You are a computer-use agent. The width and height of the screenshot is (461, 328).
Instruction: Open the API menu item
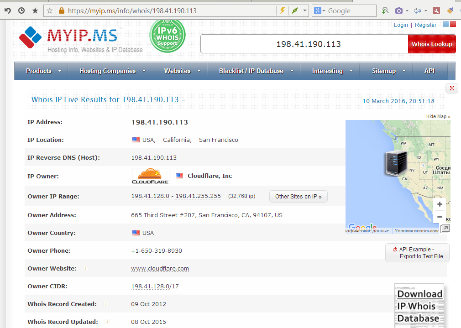pos(429,71)
